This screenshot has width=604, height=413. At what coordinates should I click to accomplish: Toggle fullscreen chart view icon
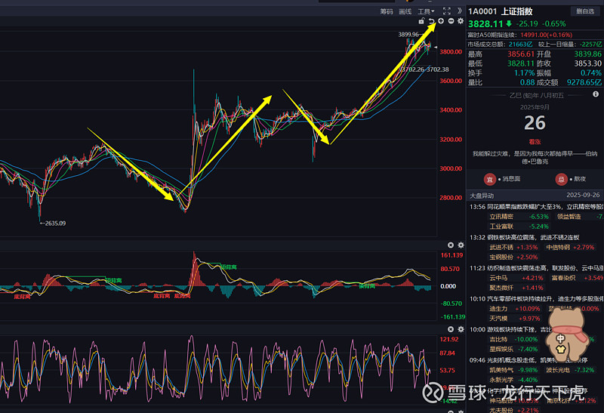(x=446, y=11)
